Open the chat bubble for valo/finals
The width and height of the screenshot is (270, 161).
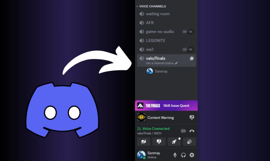[192, 58]
